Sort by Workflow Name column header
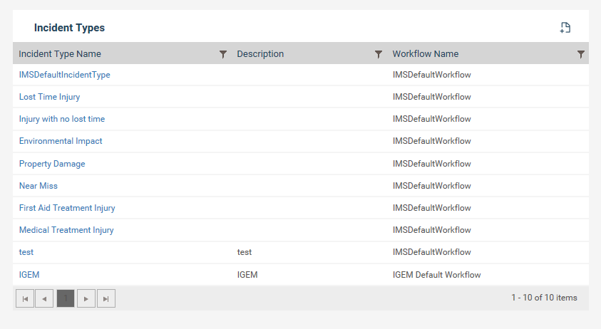 point(426,54)
